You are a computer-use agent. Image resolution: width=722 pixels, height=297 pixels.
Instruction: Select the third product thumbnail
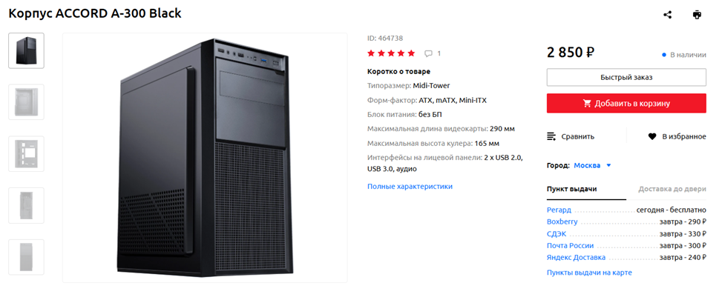tap(26, 153)
